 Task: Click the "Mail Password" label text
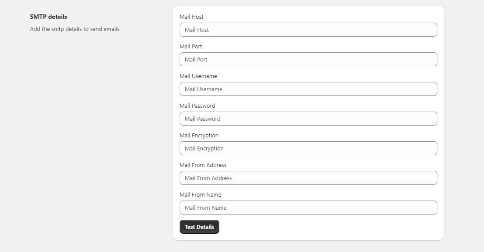point(197,106)
